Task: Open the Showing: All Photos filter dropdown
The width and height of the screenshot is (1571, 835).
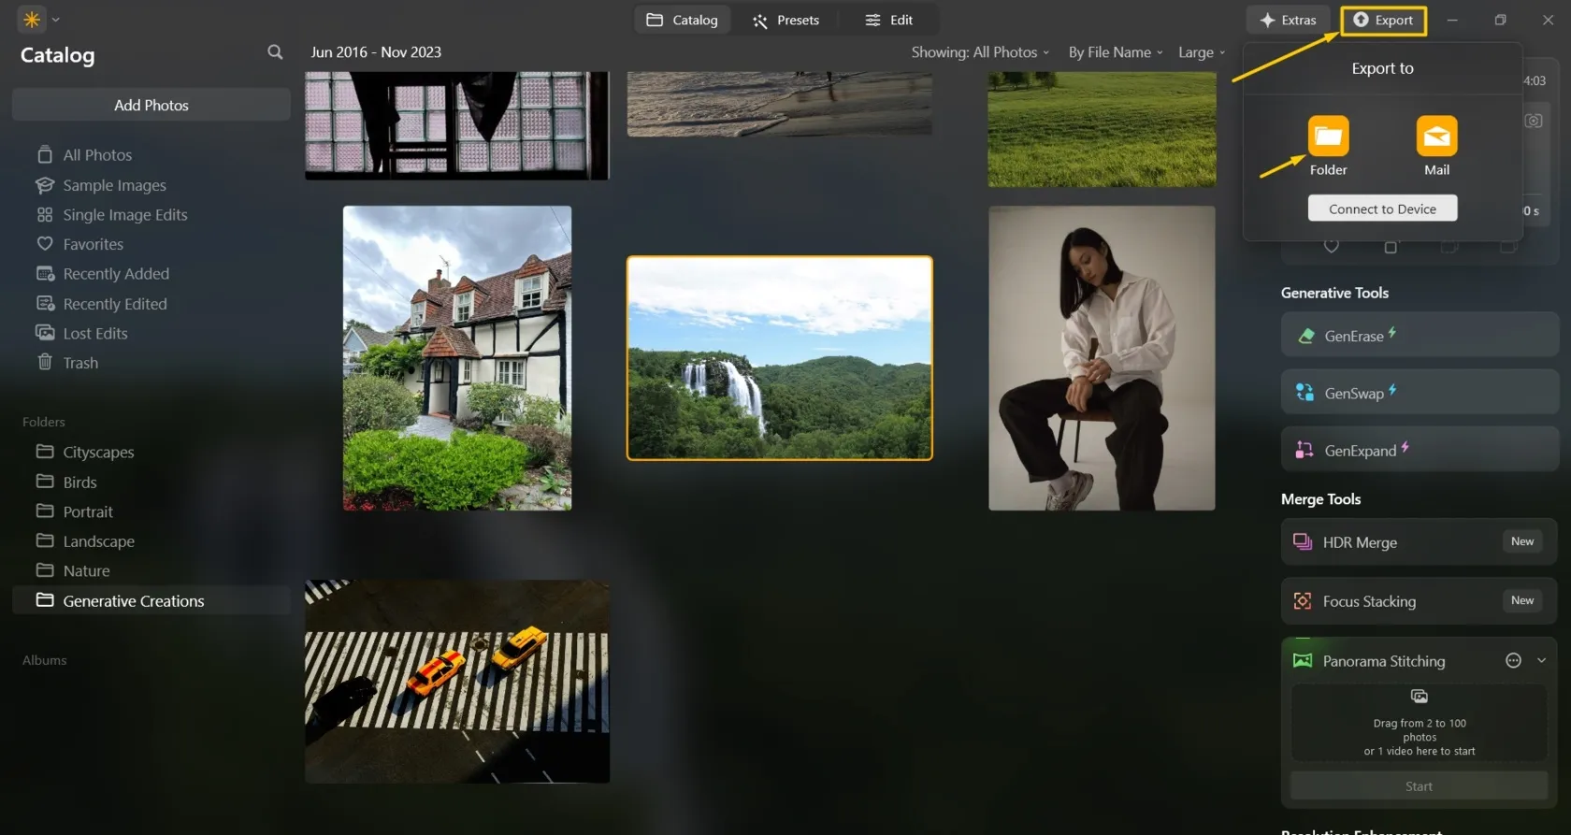Action: tap(979, 52)
